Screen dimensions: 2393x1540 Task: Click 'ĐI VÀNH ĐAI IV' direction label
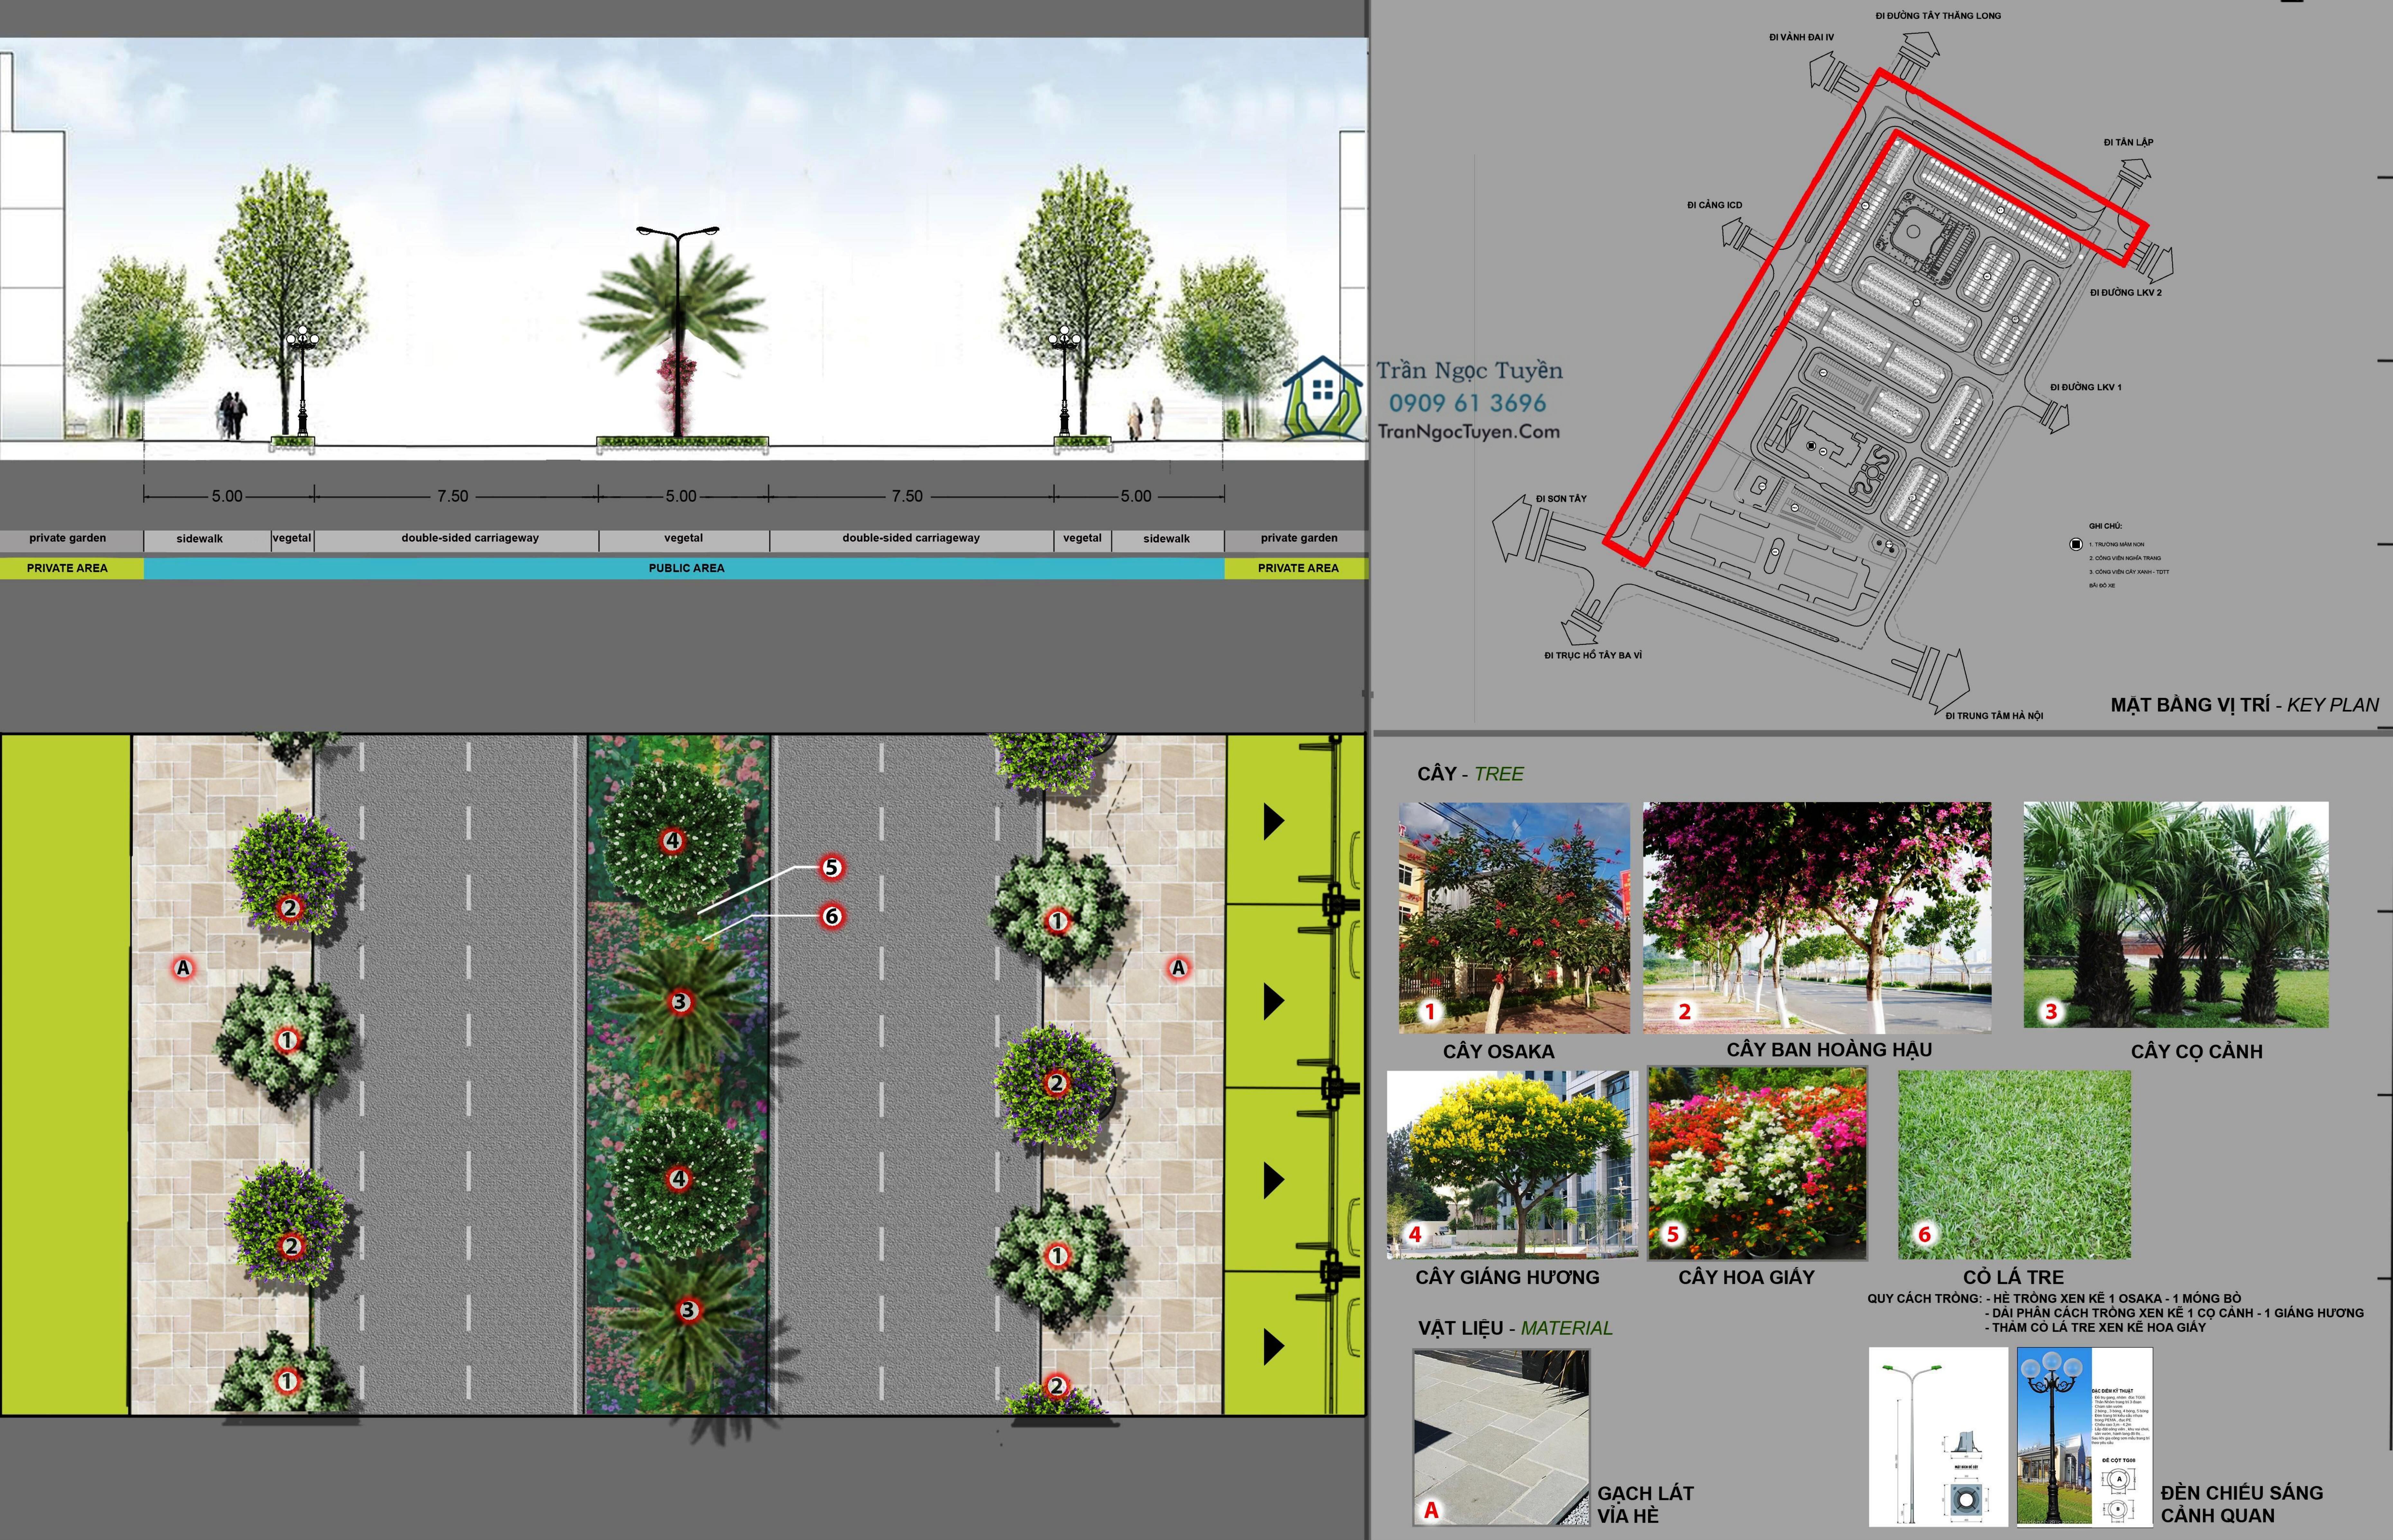[x=1802, y=38]
